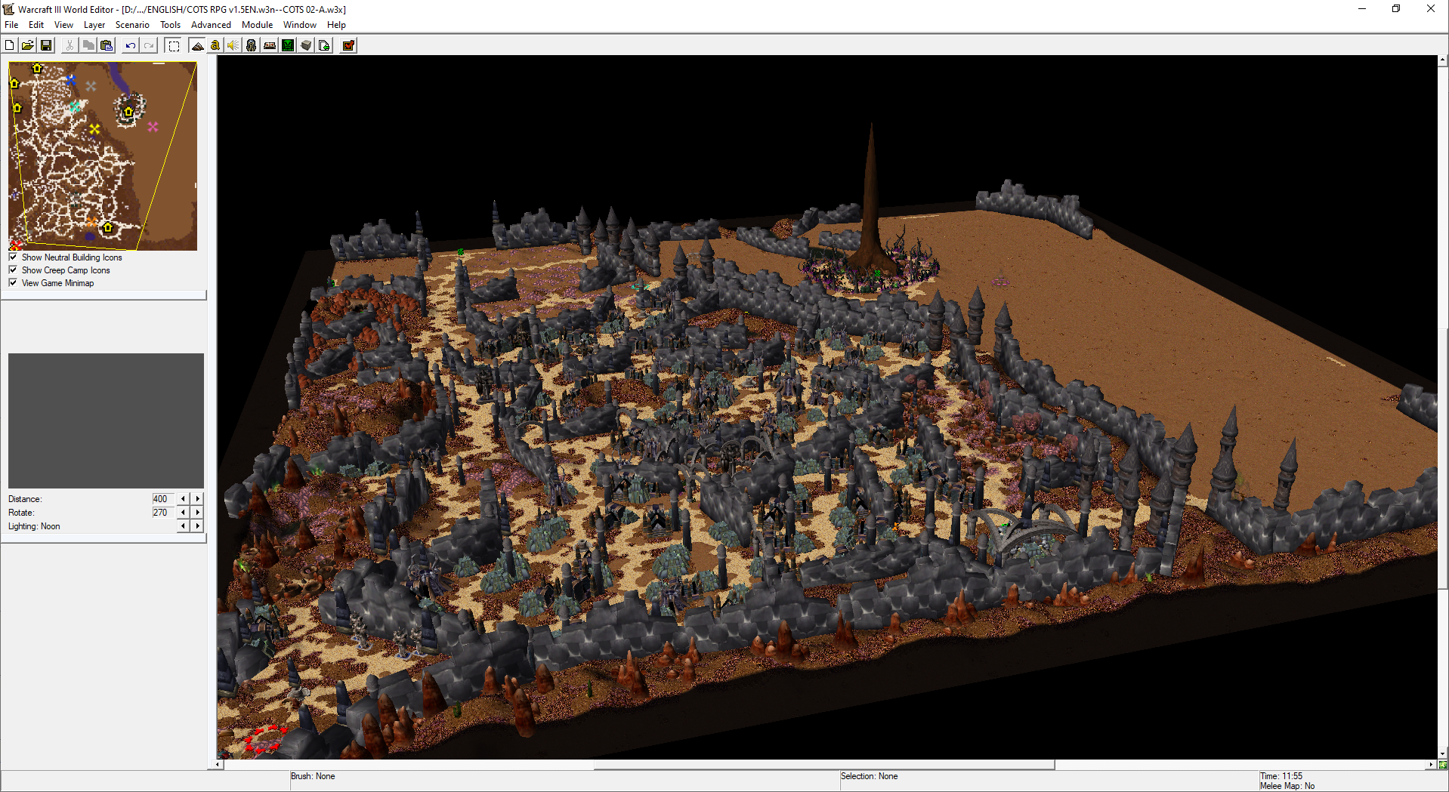Toggle Show Creep Camp Icons checkbox
Viewport: 1449px width, 792px height.
pyautogui.click(x=13, y=270)
